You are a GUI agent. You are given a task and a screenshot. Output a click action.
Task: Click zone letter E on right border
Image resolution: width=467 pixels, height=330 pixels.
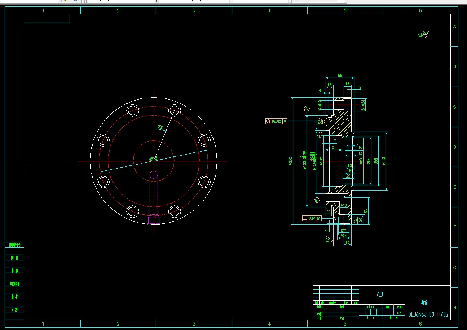click(x=454, y=187)
